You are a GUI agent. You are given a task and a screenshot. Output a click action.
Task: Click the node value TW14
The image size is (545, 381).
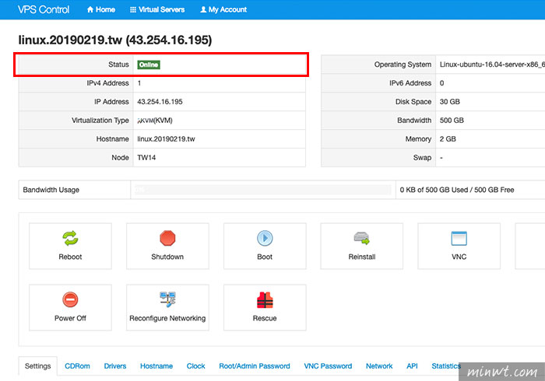click(x=146, y=158)
